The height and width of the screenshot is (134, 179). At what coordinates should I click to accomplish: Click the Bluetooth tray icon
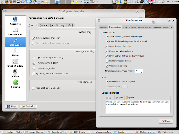click(x=135, y=2)
